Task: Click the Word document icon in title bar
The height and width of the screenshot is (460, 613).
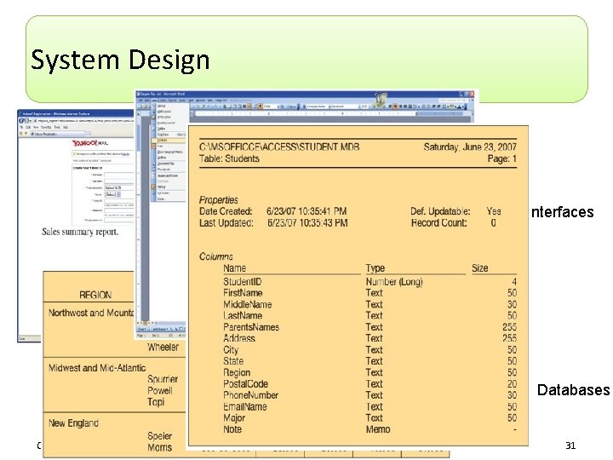Action: point(138,94)
